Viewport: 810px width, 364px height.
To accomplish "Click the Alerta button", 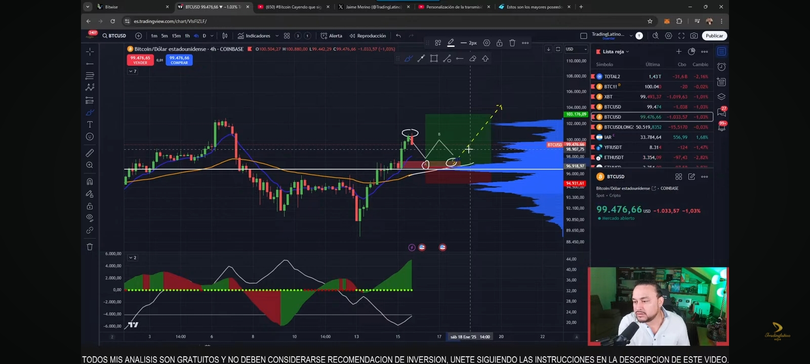I will (x=332, y=36).
